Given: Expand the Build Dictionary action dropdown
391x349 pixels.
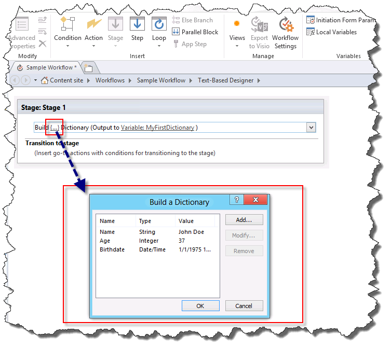Looking at the screenshot, I should click(311, 128).
